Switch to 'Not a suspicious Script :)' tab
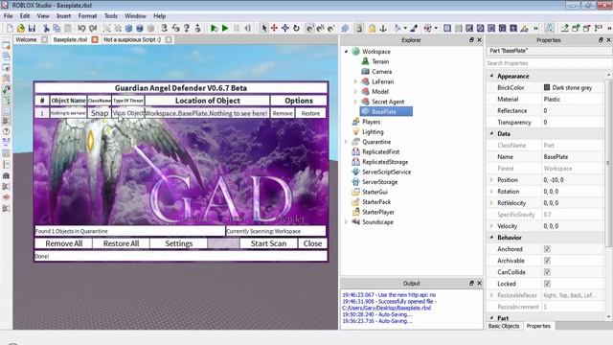 (x=132, y=39)
